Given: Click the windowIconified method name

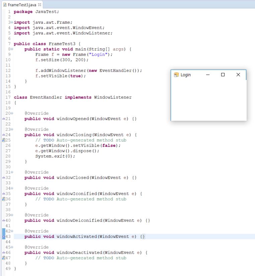Looking at the screenshot, I should pos(77,194).
